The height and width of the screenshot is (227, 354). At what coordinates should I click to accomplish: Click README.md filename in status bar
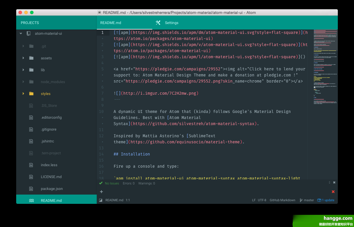tap(114, 200)
